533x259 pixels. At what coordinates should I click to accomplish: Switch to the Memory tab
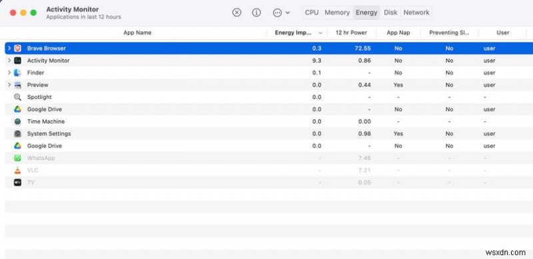[x=337, y=13]
